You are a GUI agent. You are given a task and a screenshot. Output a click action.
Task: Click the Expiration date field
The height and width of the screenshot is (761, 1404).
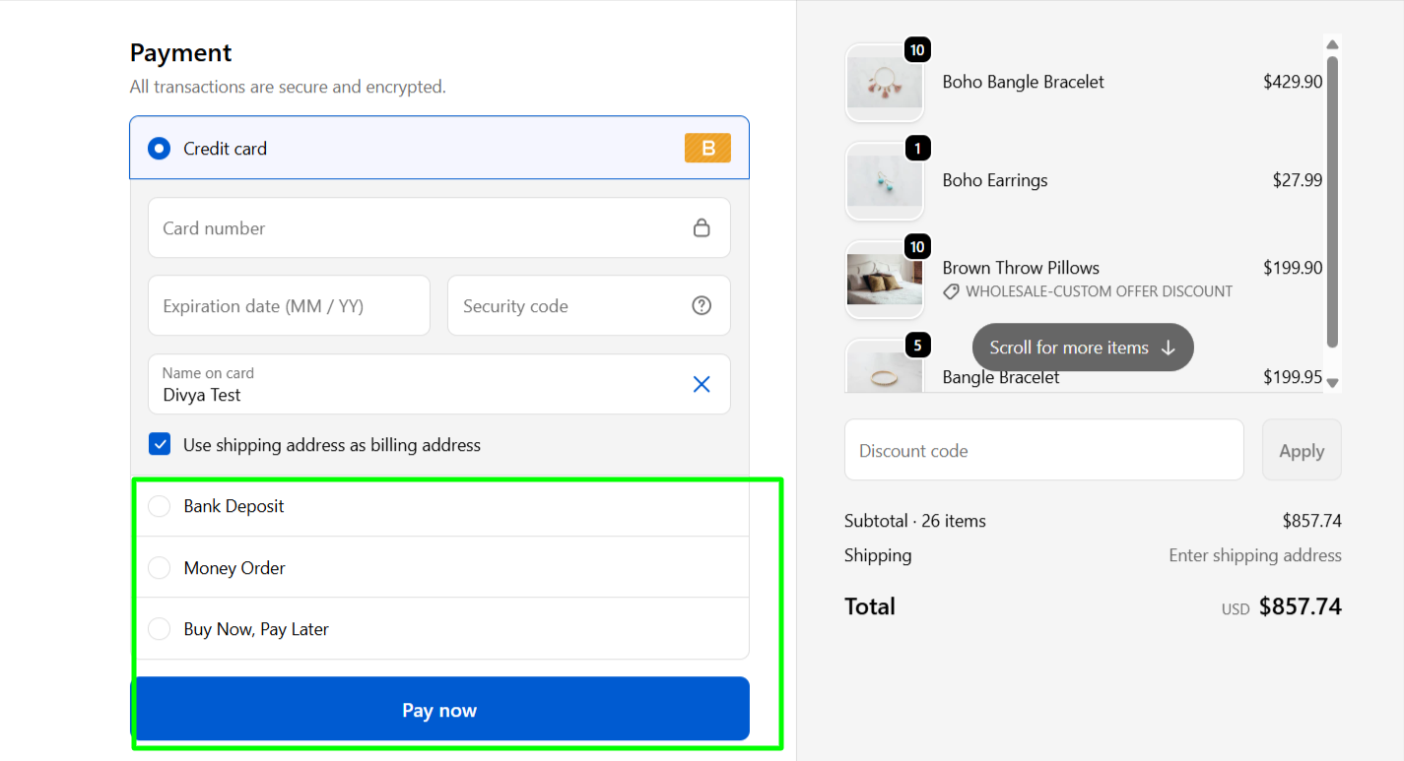(x=289, y=306)
